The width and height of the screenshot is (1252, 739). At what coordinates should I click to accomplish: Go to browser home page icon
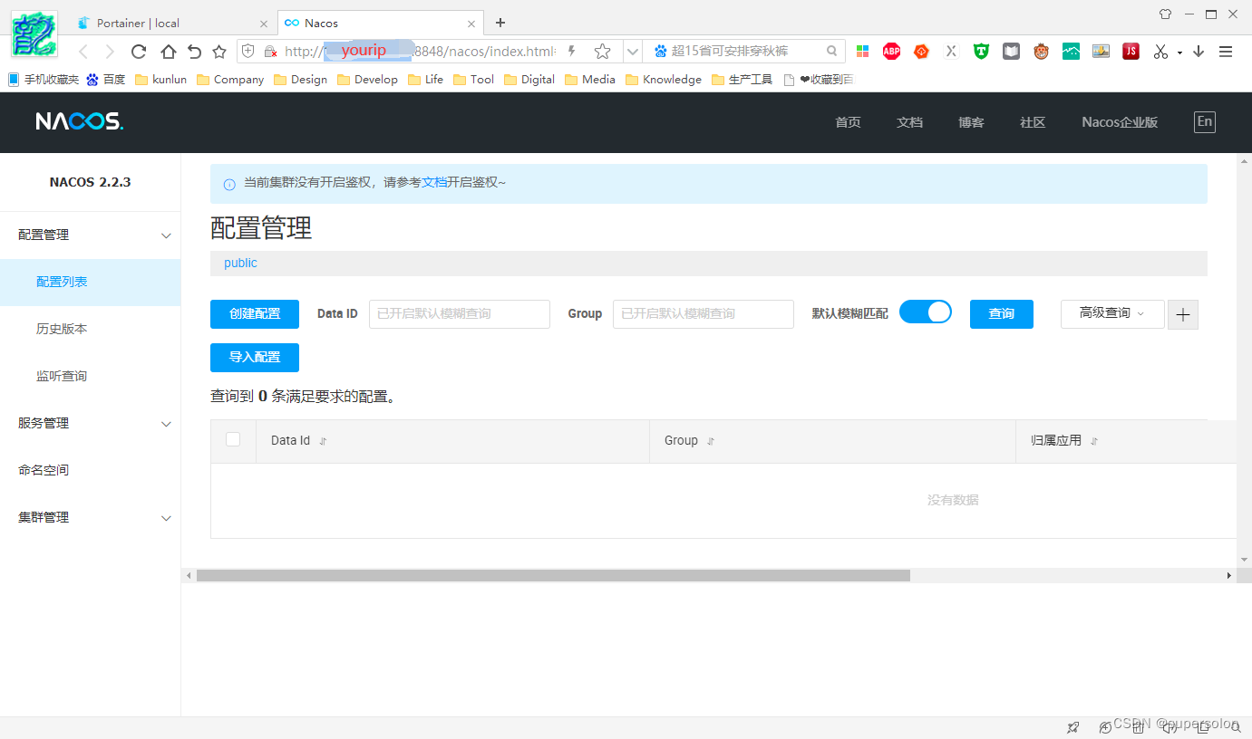(x=168, y=52)
